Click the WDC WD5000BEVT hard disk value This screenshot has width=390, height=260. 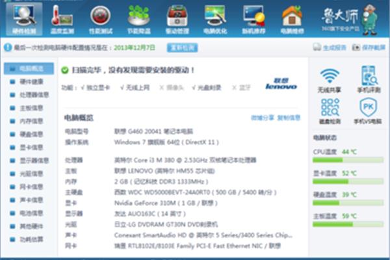[195, 192]
